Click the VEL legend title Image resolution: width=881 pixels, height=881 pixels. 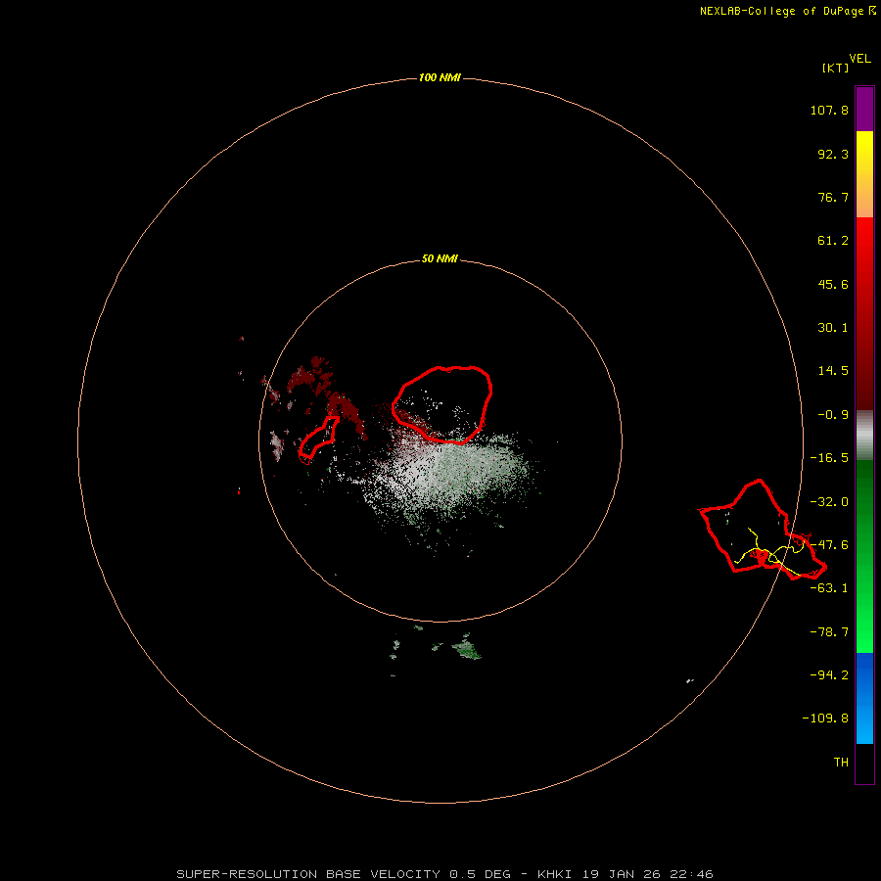click(x=859, y=59)
